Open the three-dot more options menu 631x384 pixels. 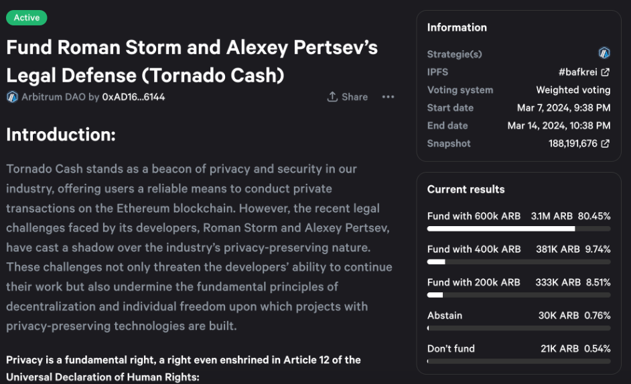[388, 97]
